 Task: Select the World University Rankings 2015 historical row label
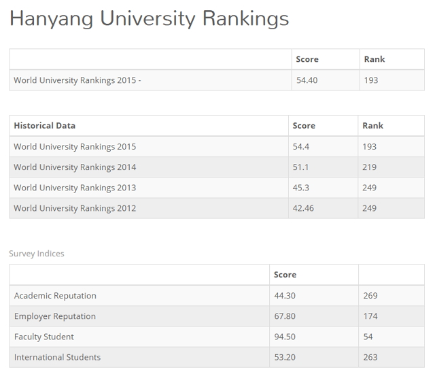click(x=75, y=147)
